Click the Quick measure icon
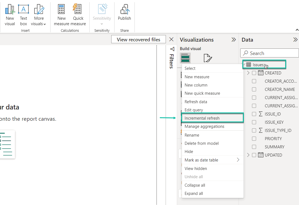This screenshot has height=205, width=299. click(78, 10)
